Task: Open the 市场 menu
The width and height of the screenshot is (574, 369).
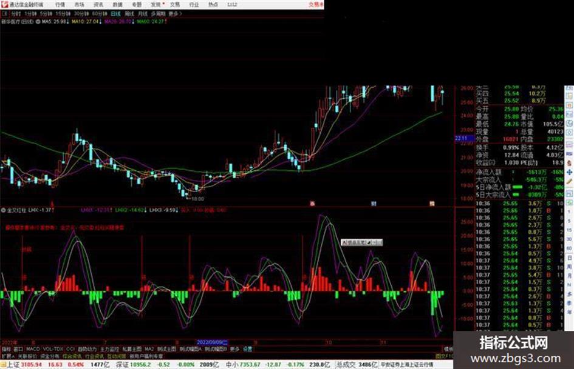Action: 79,5
